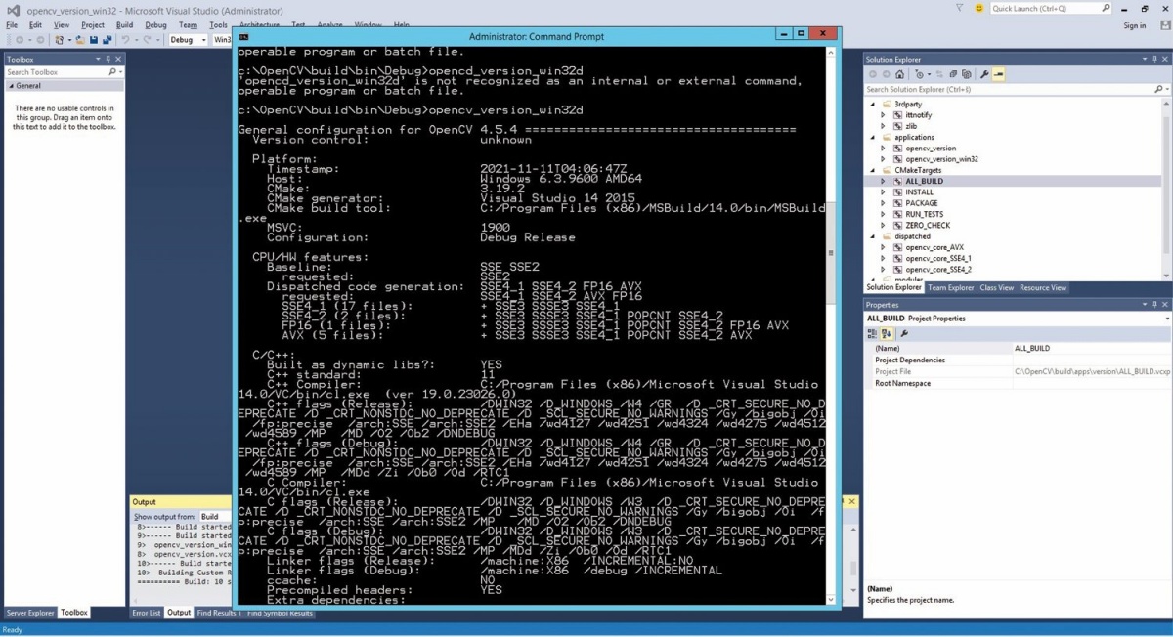Select the PACKAGE project

921,203
